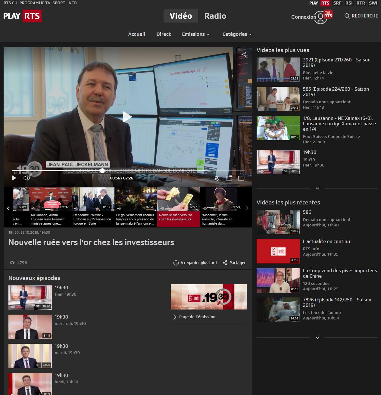Expand the Émissions dropdown
The width and height of the screenshot is (381, 395).
pos(196,34)
